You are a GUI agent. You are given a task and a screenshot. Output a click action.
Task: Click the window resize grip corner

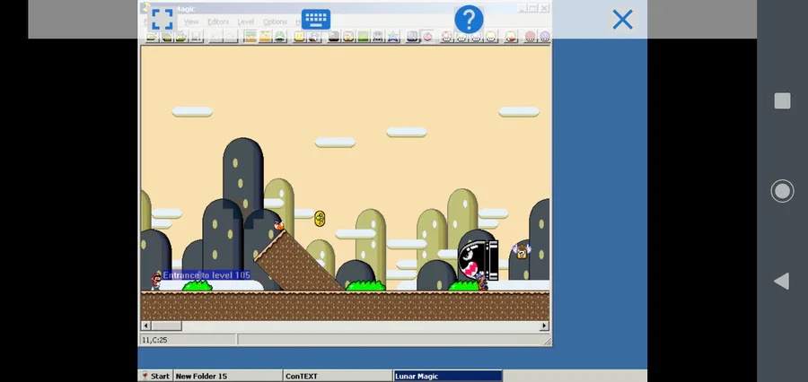click(x=547, y=341)
